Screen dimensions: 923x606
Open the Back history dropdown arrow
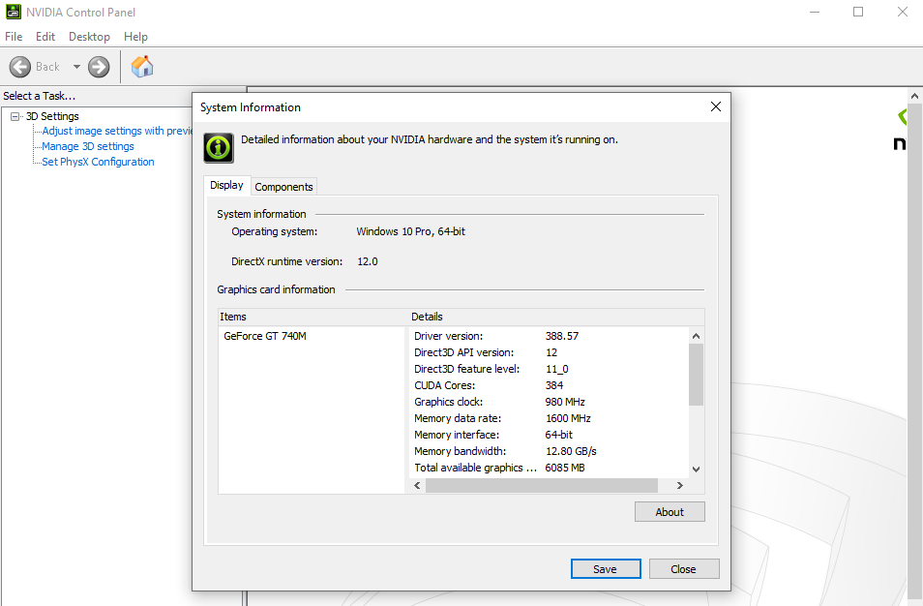pos(76,67)
